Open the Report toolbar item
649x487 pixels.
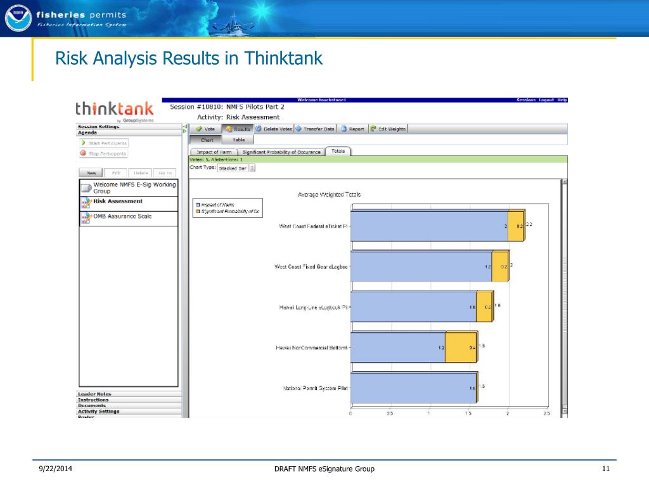click(x=352, y=129)
